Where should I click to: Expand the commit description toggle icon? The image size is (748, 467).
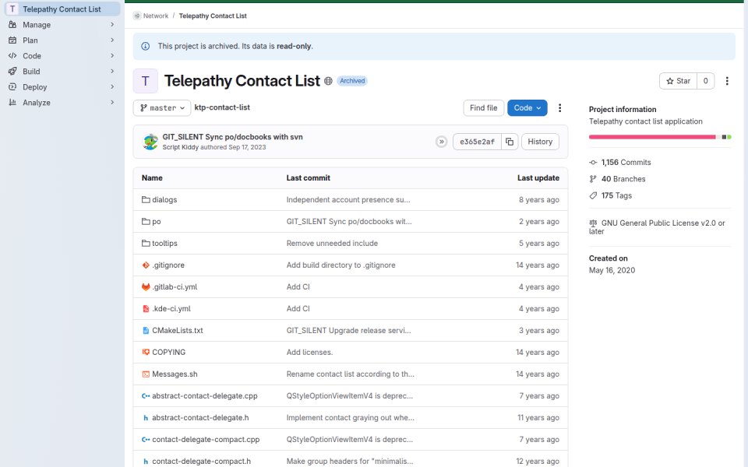click(x=441, y=142)
